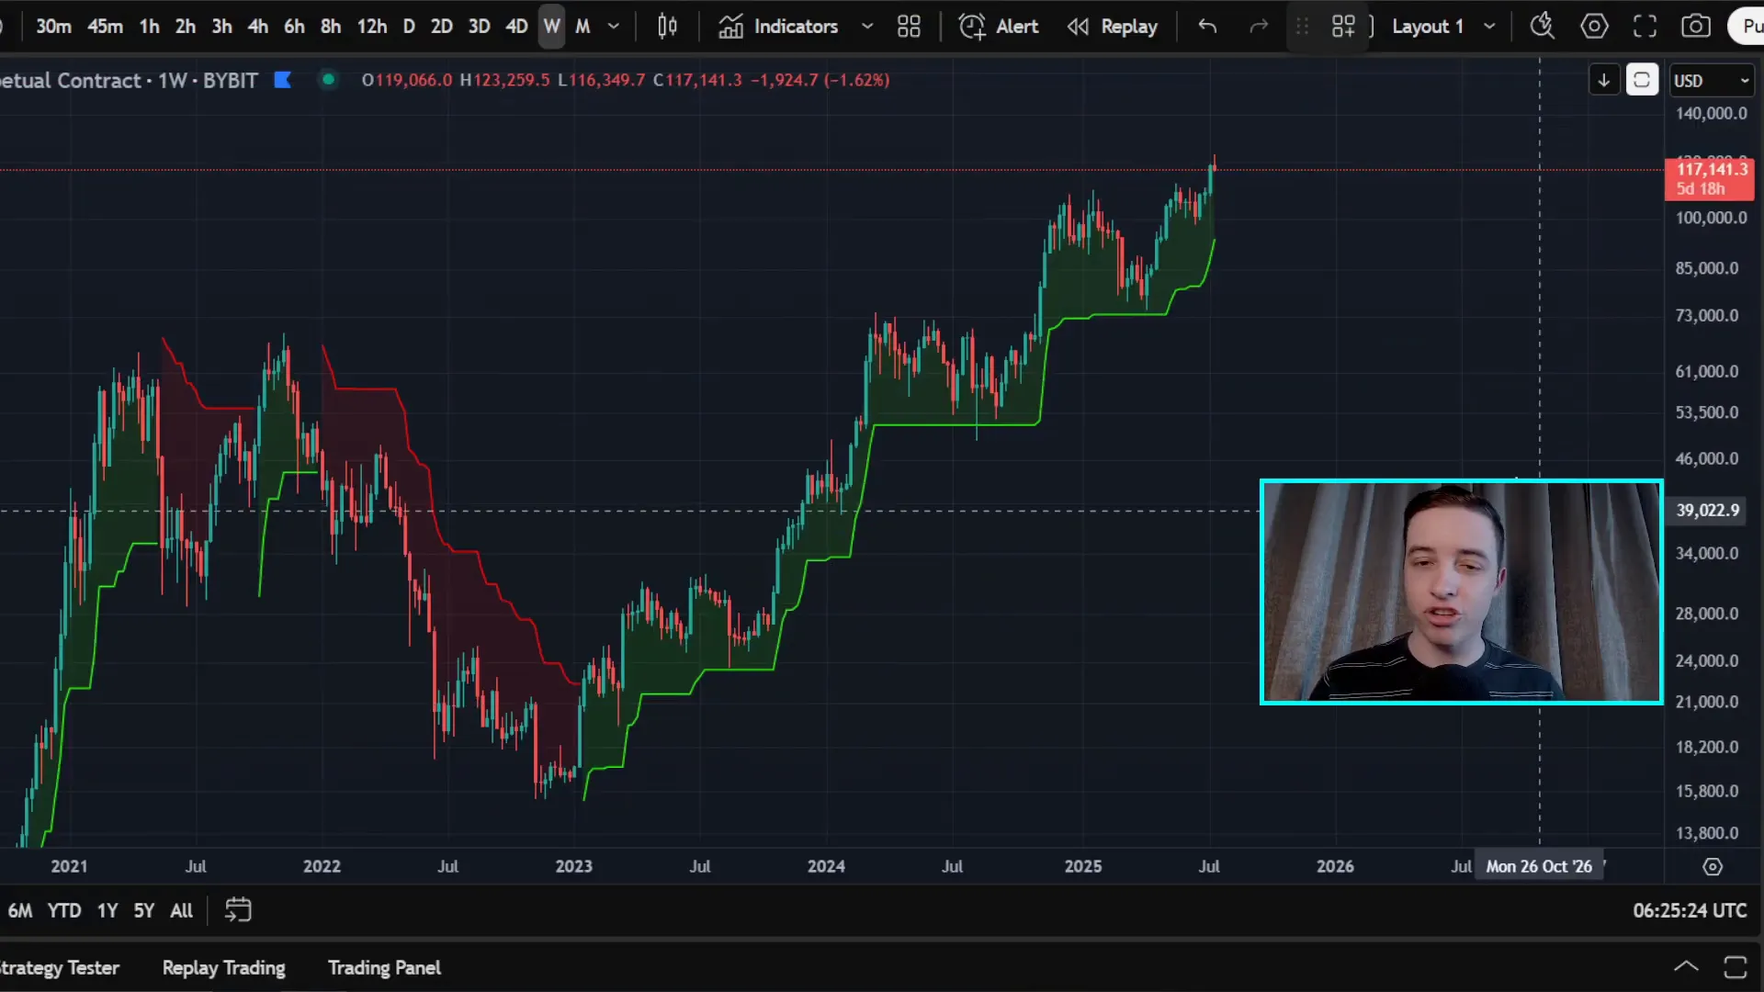Switch to the 12h timeframe
Viewport: 1764px width, 992px height.
tap(372, 27)
